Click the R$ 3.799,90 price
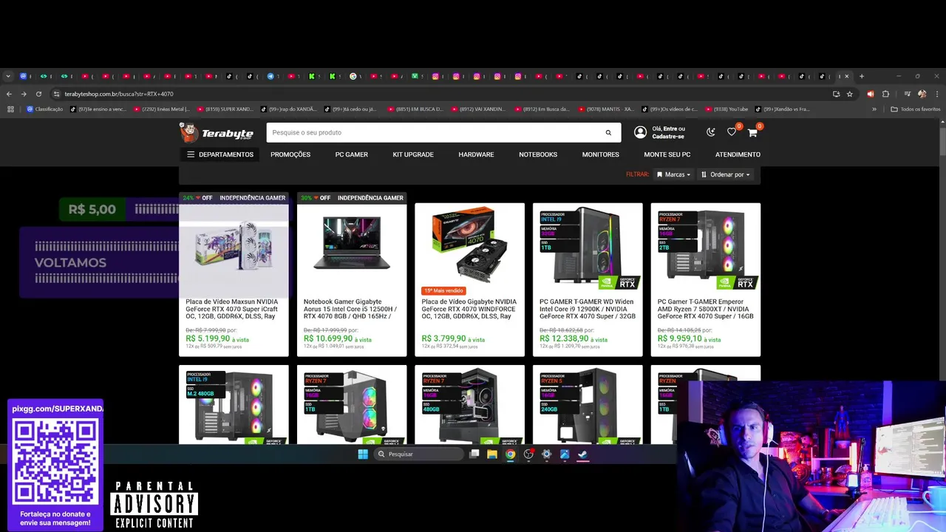Screen dimensions: 946x532 444,338
